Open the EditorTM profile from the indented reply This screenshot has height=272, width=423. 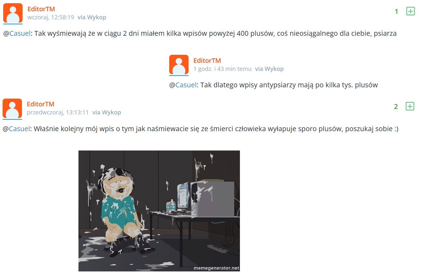(x=207, y=61)
